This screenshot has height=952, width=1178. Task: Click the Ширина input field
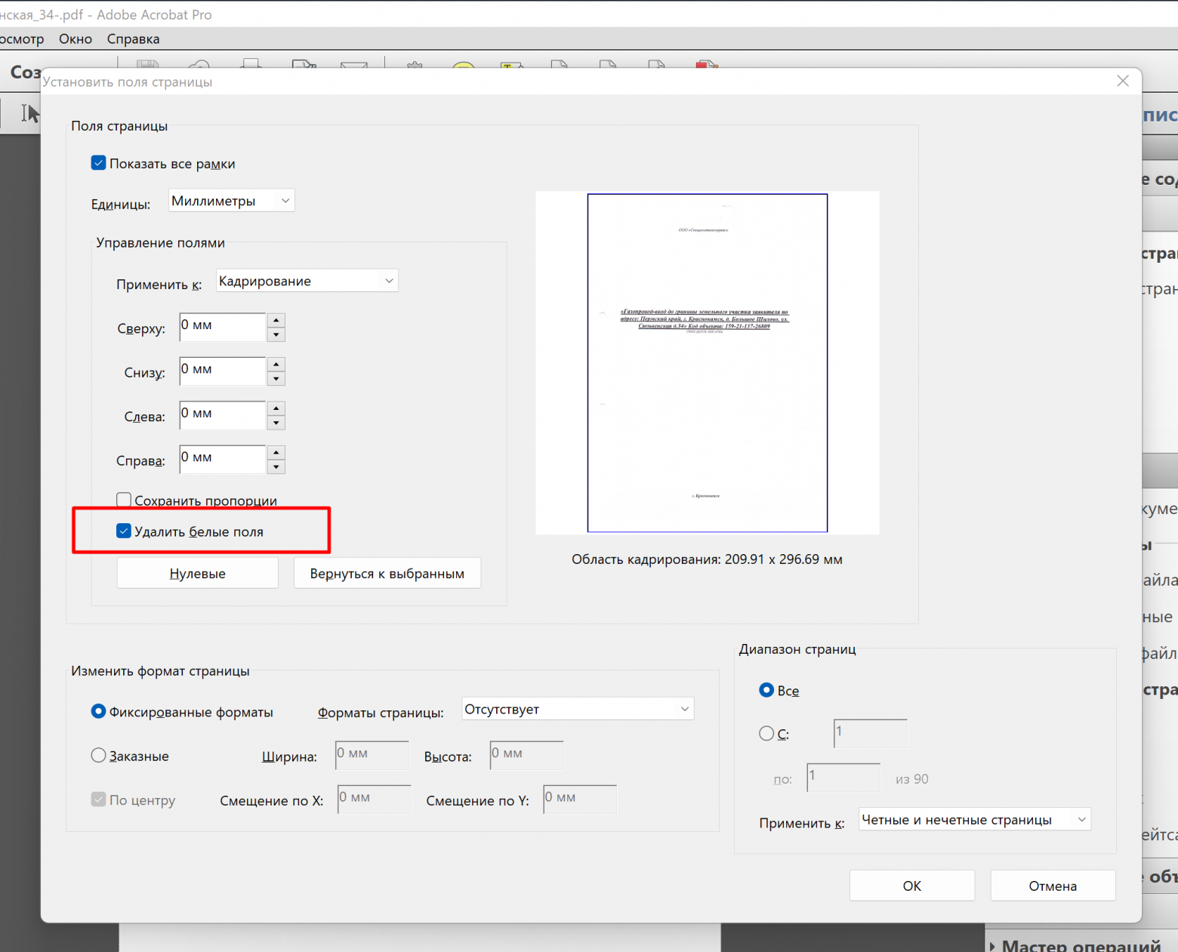[x=372, y=755]
